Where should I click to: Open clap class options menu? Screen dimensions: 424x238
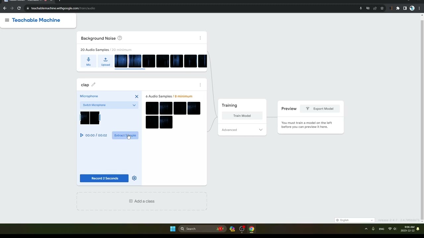200,85
